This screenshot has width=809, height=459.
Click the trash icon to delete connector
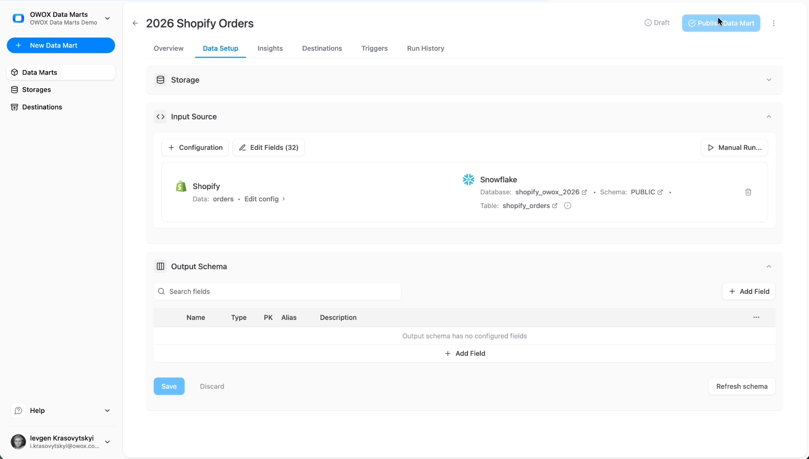pyautogui.click(x=748, y=192)
